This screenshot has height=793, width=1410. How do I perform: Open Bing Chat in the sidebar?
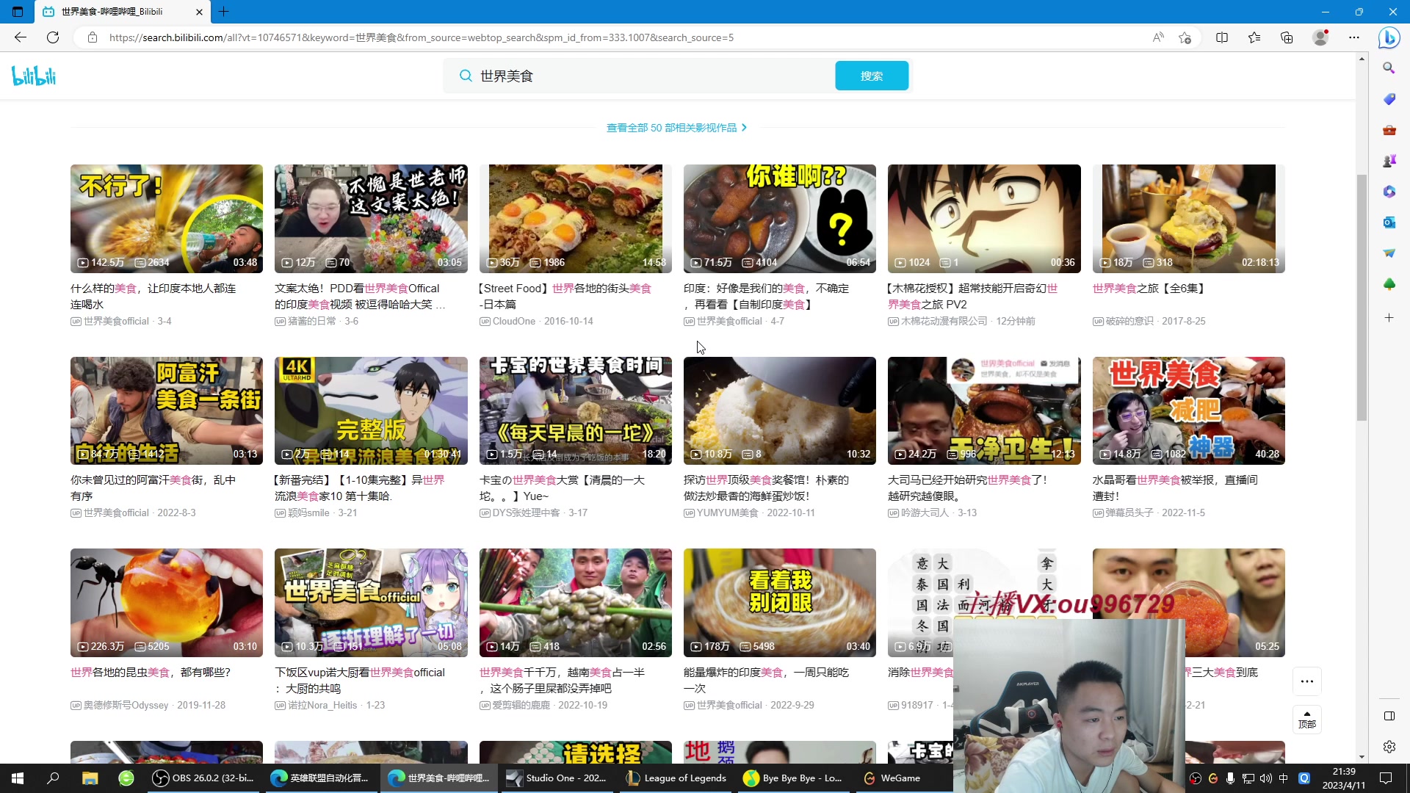click(x=1389, y=37)
